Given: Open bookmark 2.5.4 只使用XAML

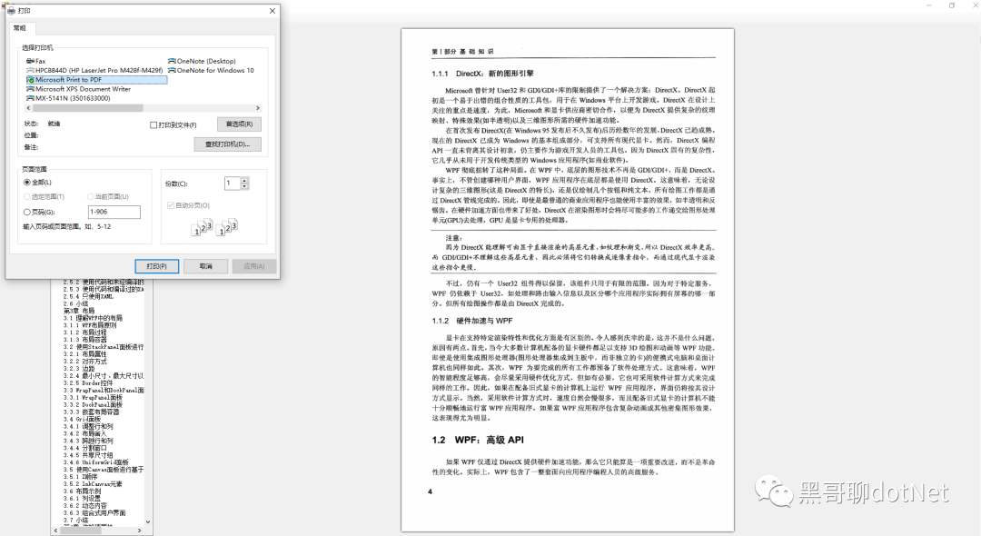Looking at the screenshot, I should pyautogui.click(x=88, y=296).
